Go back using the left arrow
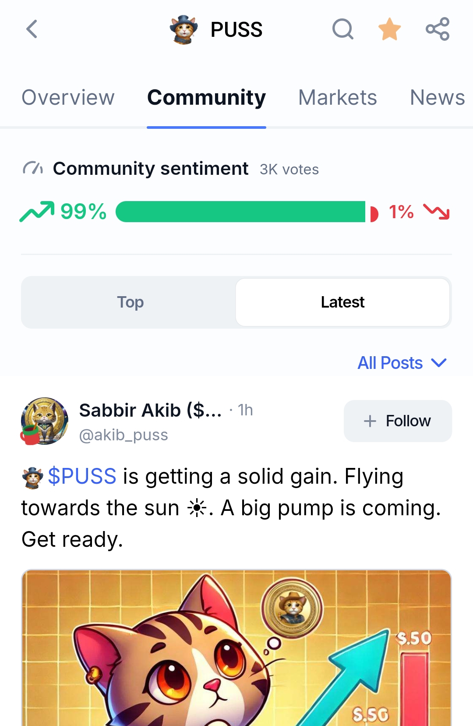Screen dimensions: 473x726 (32, 29)
